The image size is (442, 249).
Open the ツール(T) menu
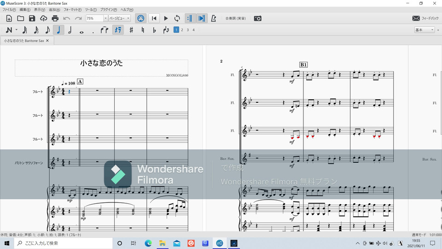point(91,10)
